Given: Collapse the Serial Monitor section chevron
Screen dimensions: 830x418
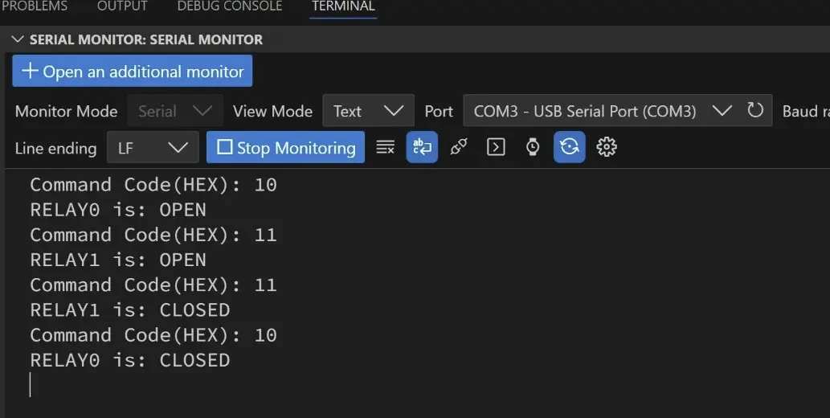Looking at the screenshot, I should click(x=18, y=39).
